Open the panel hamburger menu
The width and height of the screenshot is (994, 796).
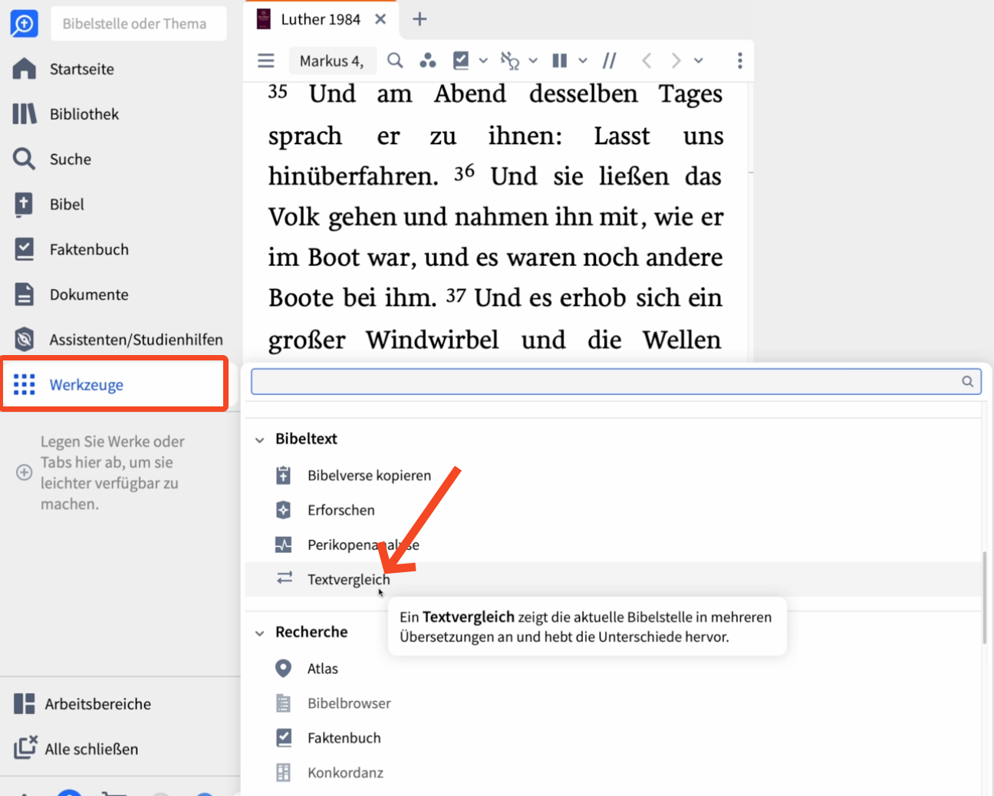tap(265, 60)
